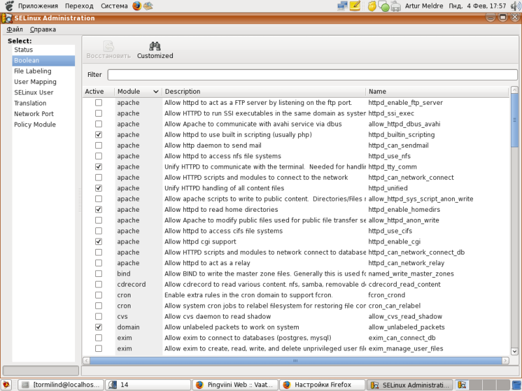Open the trash icon in bottom panel

point(515,384)
